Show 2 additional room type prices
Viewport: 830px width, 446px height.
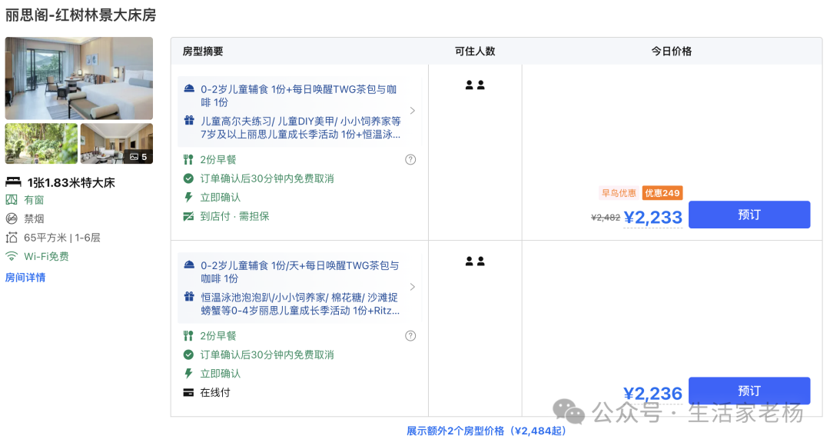click(x=486, y=431)
